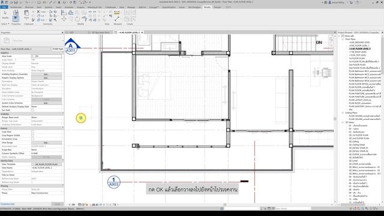Close the +4.40 FLOOR LEVEL 2 view tab

142,32
